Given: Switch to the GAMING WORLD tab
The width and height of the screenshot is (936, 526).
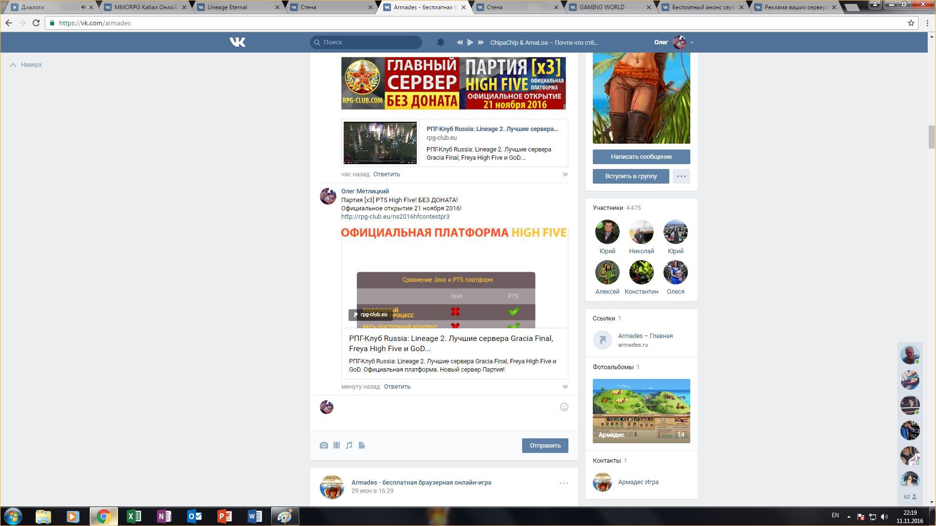Looking at the screenshot, I should click(x=609, y=7).
